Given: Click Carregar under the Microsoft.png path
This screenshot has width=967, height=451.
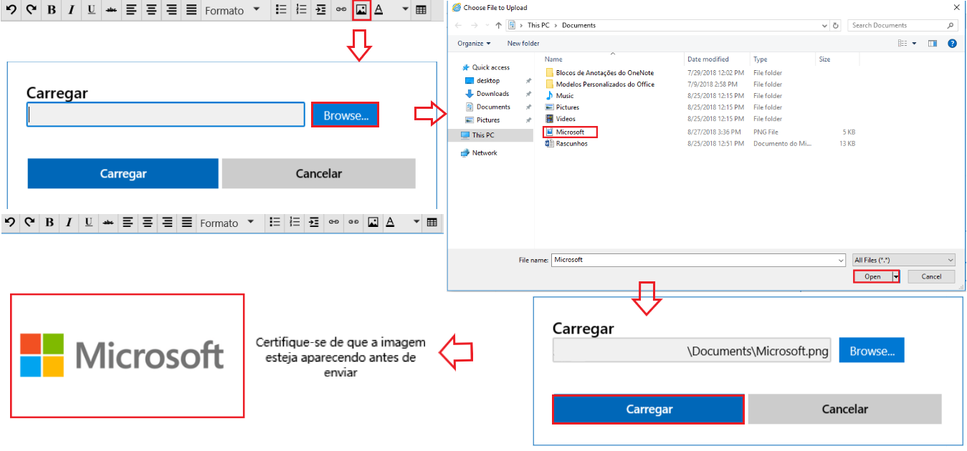Looking at the screenshot, I should click(x=649, y=409).
